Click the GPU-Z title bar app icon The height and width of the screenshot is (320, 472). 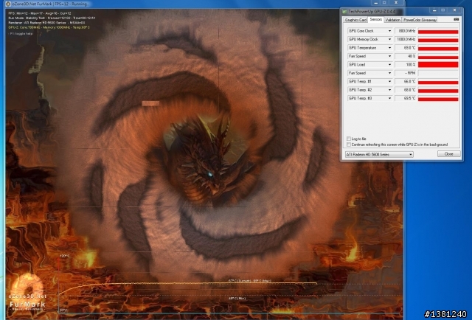[x=344, y=12]
